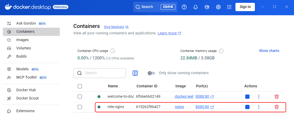
Task: Check the select-all containers checkbox
Action: (x=80, y=86)
